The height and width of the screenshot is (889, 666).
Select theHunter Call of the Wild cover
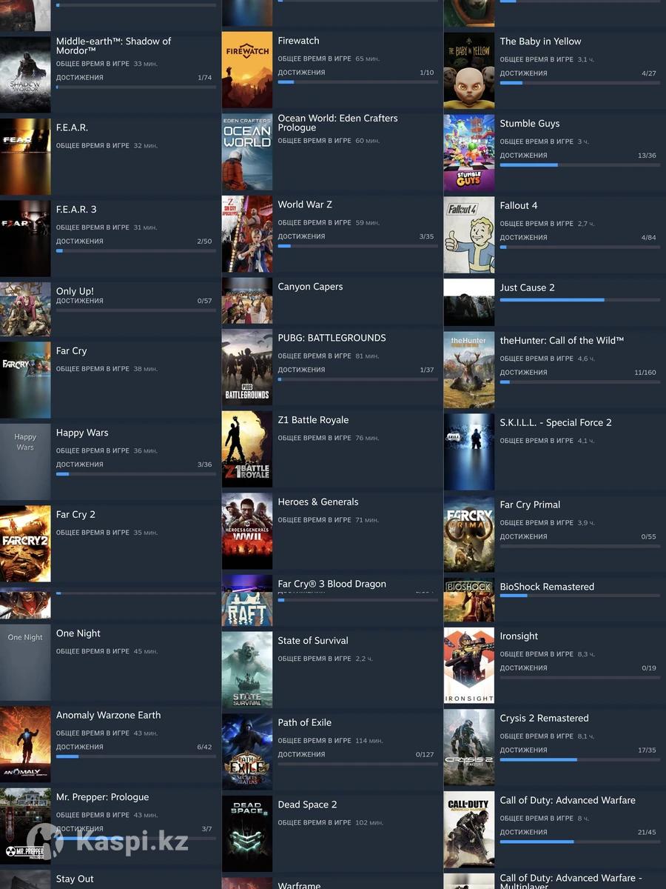[x=469, y=370]
